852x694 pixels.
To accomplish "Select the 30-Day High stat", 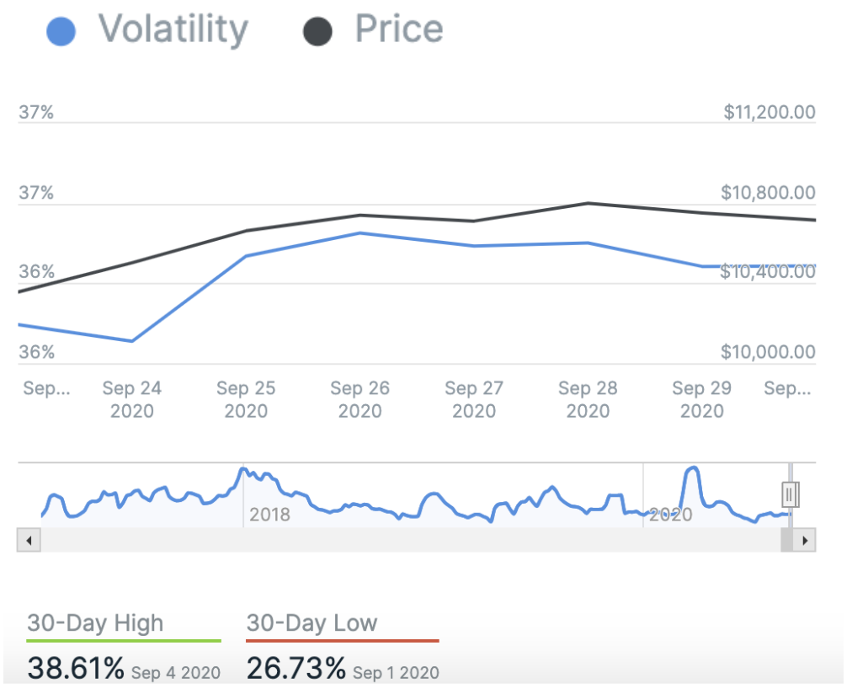I will (95, 623).
